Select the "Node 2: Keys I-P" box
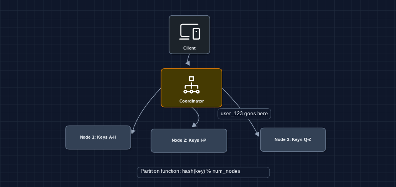 click(x=189, y=141)
